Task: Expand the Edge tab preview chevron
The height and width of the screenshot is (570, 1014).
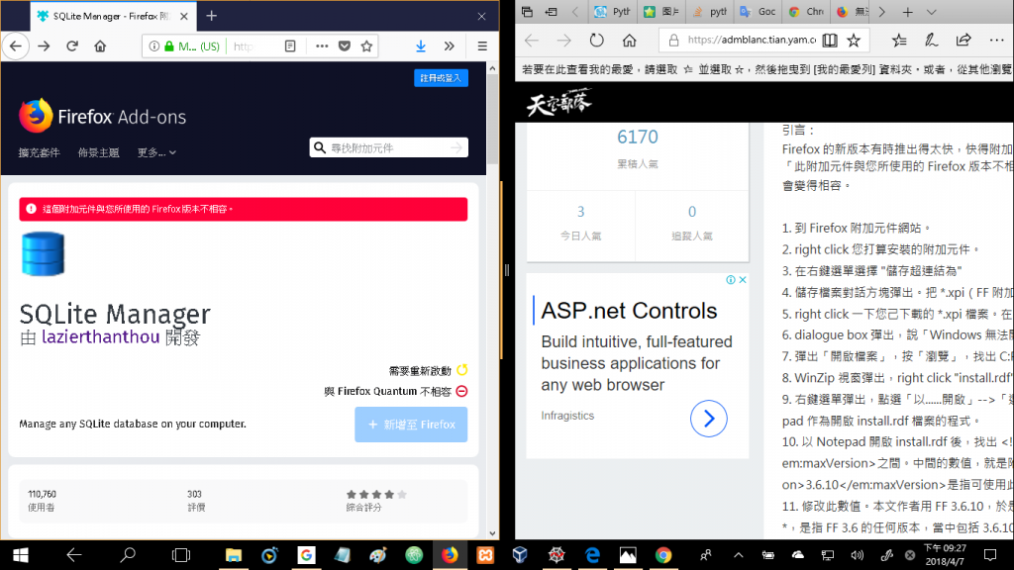Action: point(931,12)
